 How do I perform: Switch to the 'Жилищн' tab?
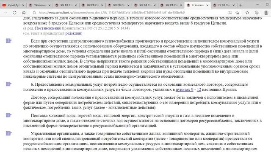pyautogui.click(x=40, y=5)
